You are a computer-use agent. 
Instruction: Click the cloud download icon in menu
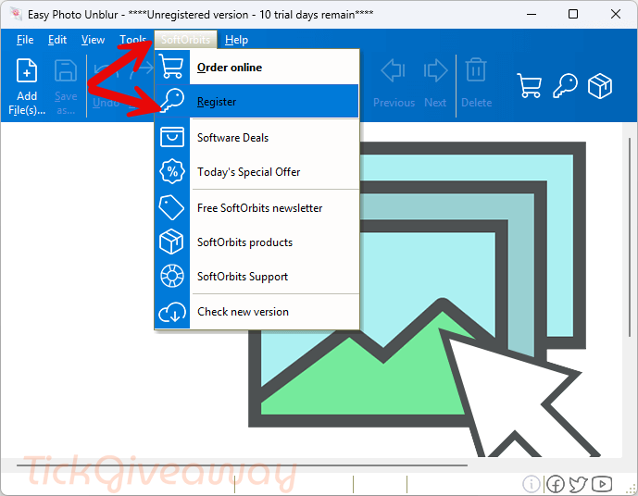tap(171, 312)
